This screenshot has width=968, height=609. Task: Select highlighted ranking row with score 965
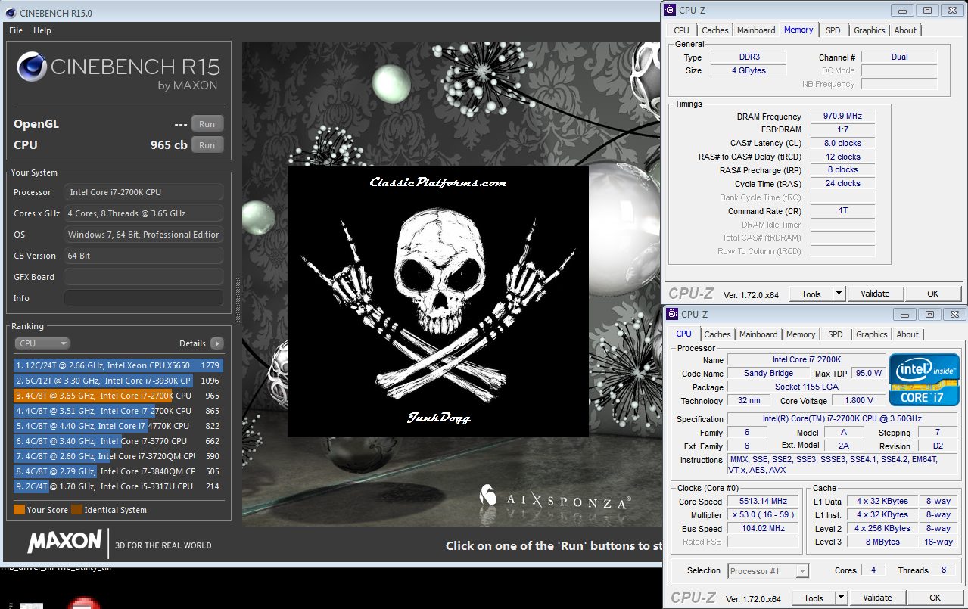[119, 396]
